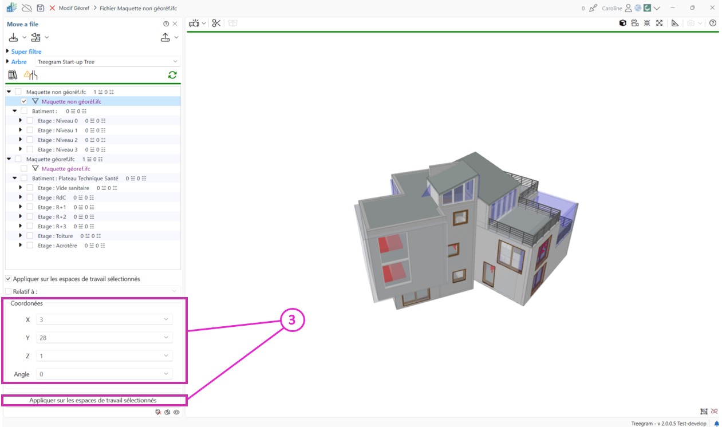
Task: Expand the Super filtre section
Action: click(8, 52)
